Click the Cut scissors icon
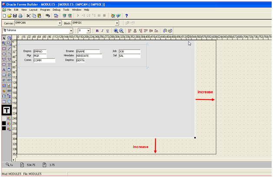273x177 pixels. (x=29, y=16)
